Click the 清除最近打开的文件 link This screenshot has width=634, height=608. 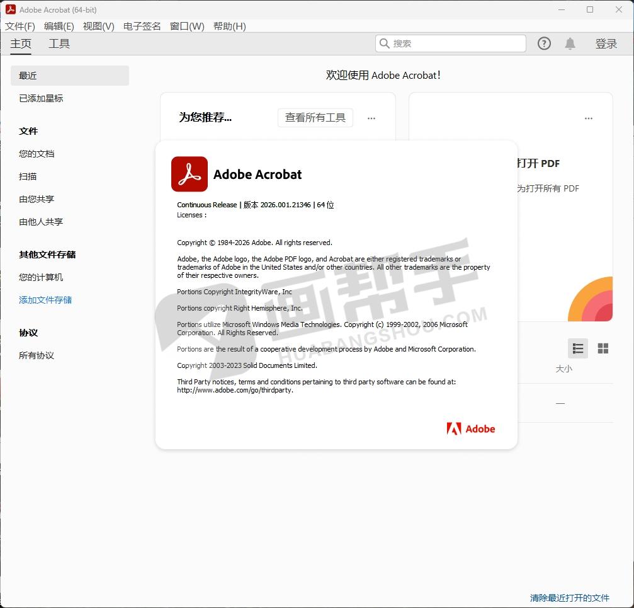point(569,597)
